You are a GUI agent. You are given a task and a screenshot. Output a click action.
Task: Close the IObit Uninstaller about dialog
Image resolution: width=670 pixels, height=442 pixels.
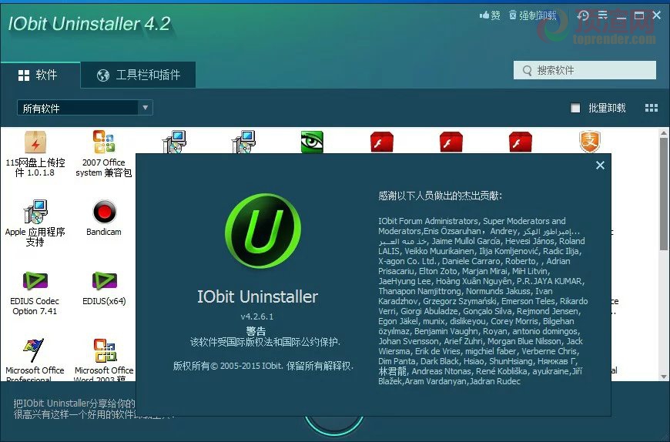pyautogui.click(x=600, y=166)
